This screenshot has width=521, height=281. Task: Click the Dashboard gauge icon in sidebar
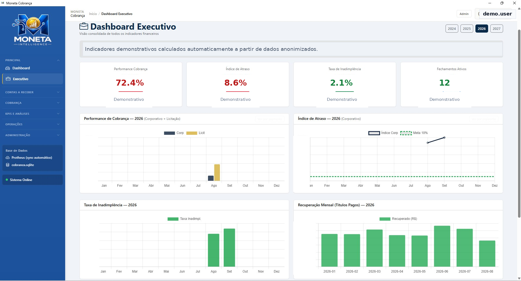tap(8, 68)
